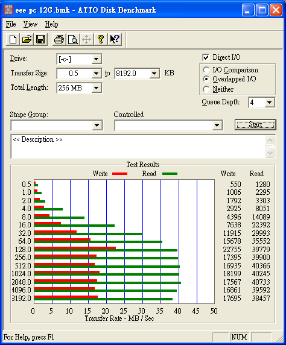Expand the Queue Depth dropdown

pyautogui.click(x=270, y=103)
